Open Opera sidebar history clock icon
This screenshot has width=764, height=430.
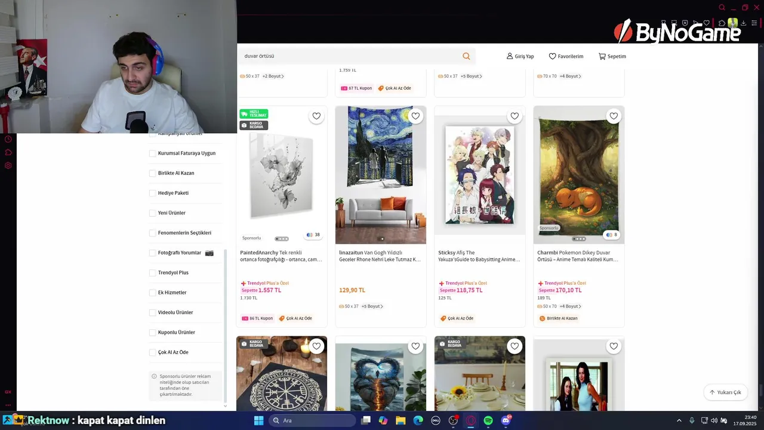tap(8, 139)
